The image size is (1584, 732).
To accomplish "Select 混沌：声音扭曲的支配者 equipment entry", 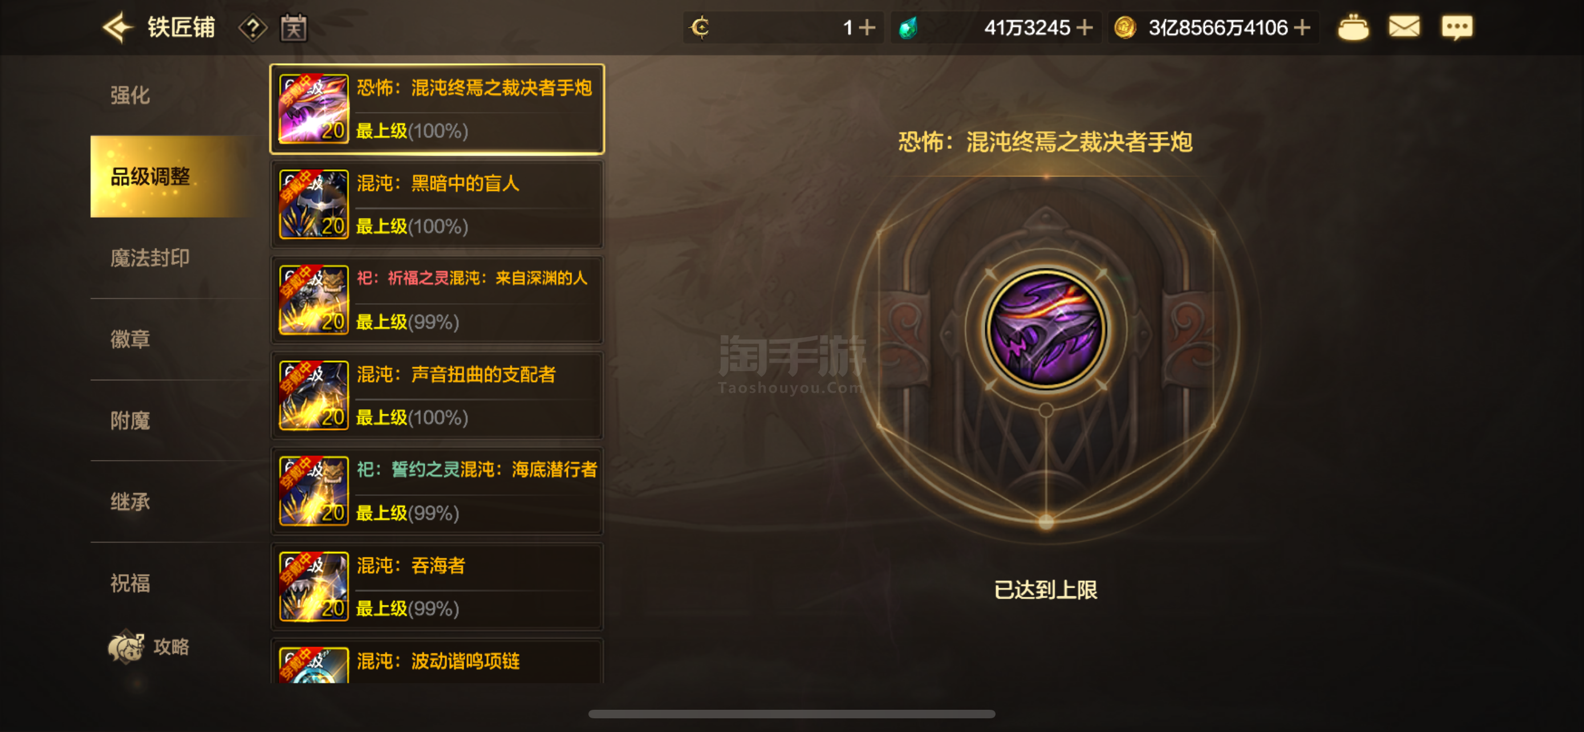I will point(437,396).
